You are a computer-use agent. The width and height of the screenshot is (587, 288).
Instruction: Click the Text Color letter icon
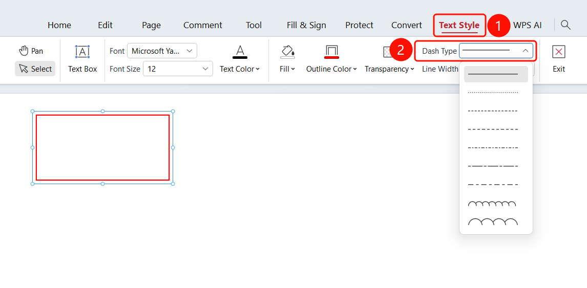click(x=240, y=52)
